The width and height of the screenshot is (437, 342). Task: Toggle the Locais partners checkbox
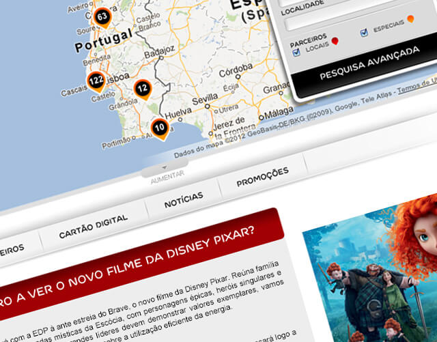296,52
